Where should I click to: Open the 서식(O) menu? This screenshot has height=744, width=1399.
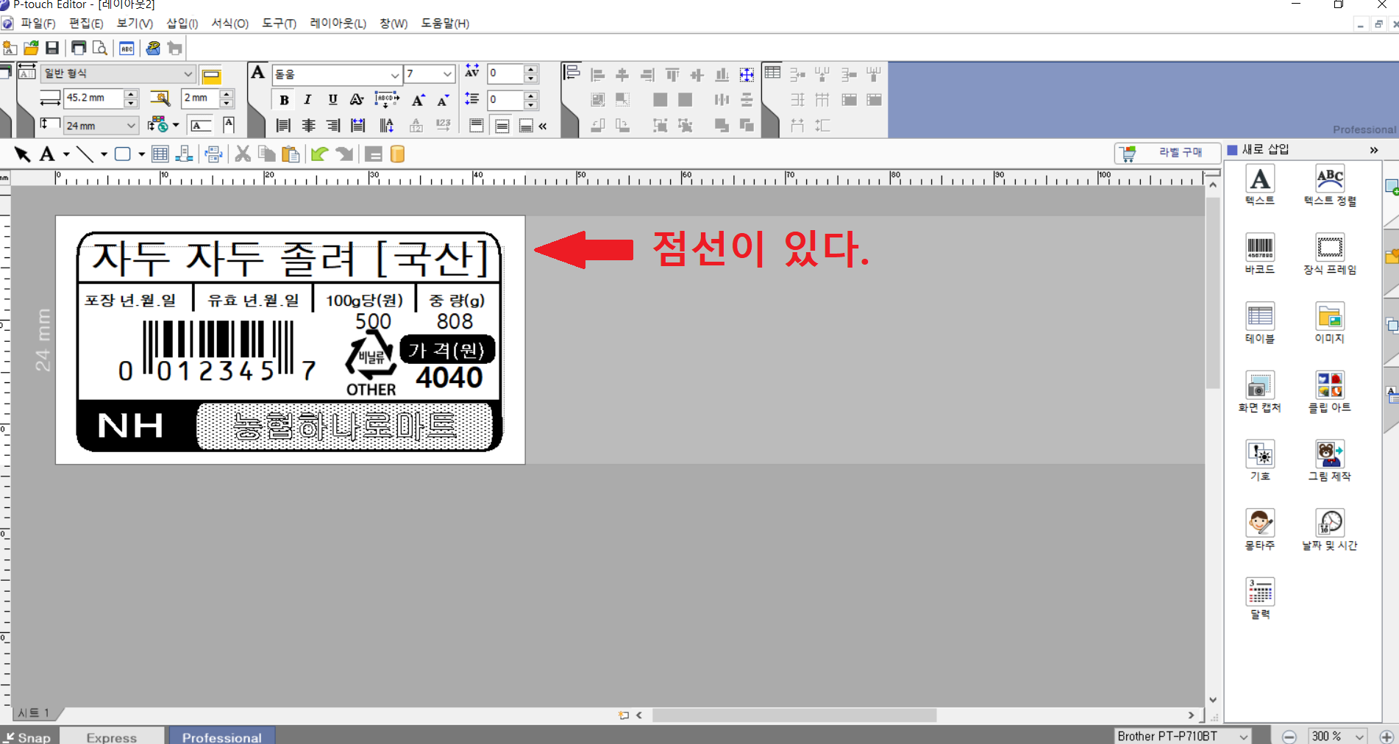[x=230, y=24]
